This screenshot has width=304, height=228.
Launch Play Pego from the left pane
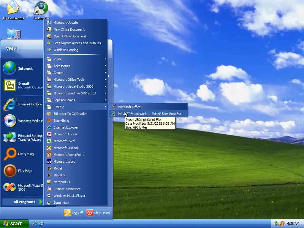pos(22,171)
